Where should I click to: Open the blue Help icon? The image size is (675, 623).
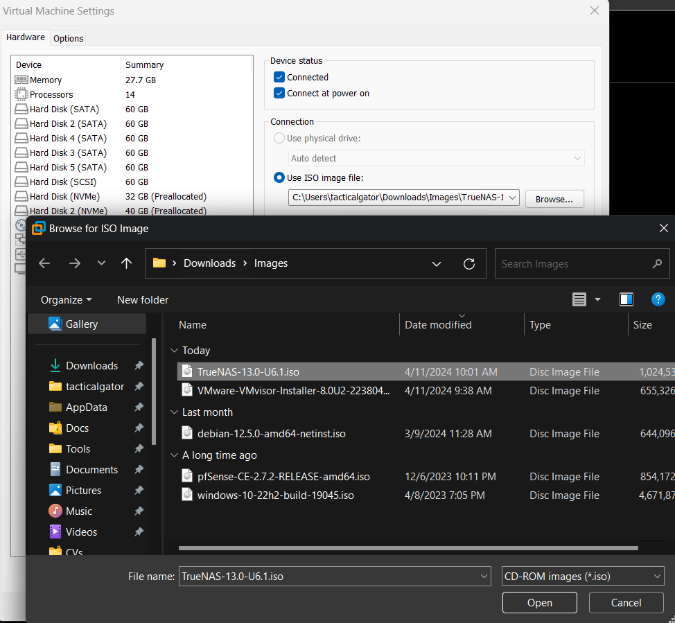(x=658, y=299)
